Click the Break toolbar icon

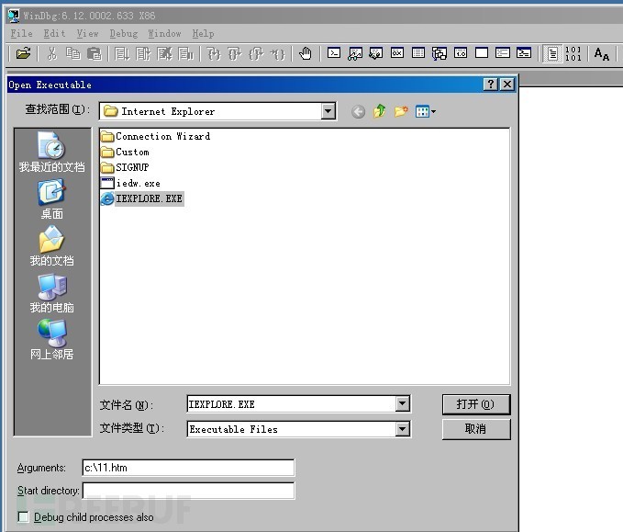pos(185,53)
